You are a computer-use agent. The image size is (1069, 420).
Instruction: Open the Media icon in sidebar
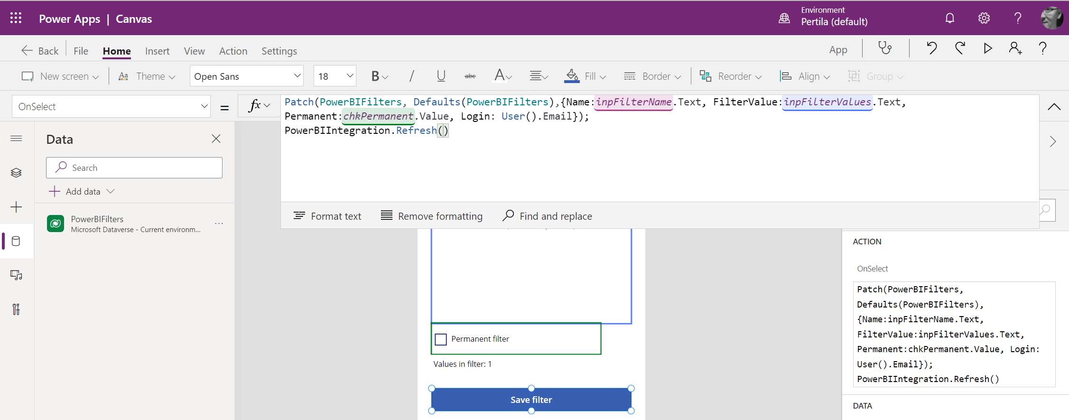pos(16,275)
